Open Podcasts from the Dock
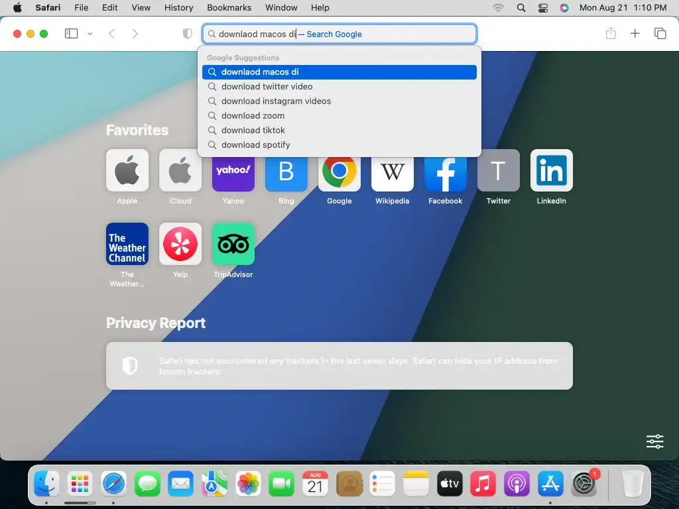679x509 pixels. (x=517, y=483)
